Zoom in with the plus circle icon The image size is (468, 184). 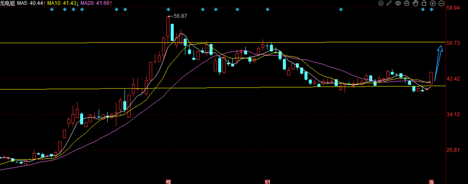(x=433, y=3)
